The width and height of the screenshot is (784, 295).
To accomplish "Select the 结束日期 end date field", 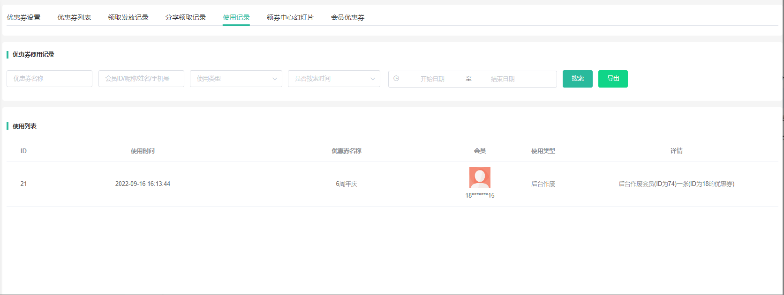I will (x=503, y=79).
